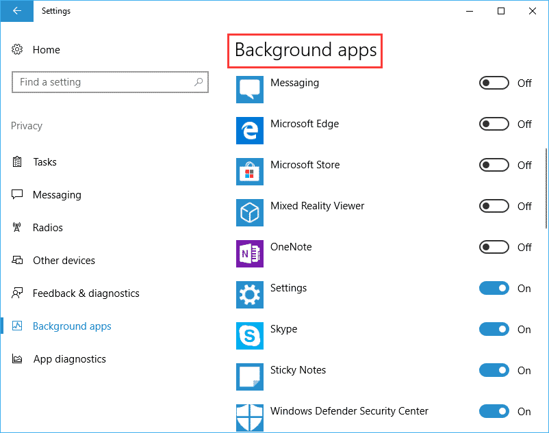Viewport: 549px width, 433px height.
Task: Click the Sticky Notes label
Action: [298, 370]
